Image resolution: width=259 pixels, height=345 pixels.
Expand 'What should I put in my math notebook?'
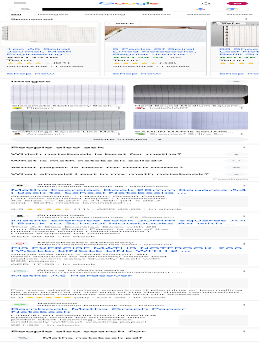click(x=129, y=174)
